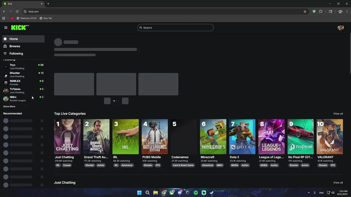
Task: Click iiHunter channel avatar
Action: pyautogui.click(x=6, y=75)
